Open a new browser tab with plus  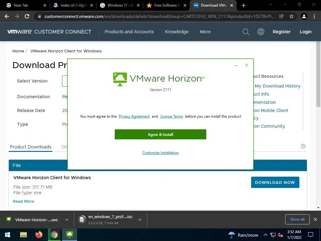(x=243, y=5)
